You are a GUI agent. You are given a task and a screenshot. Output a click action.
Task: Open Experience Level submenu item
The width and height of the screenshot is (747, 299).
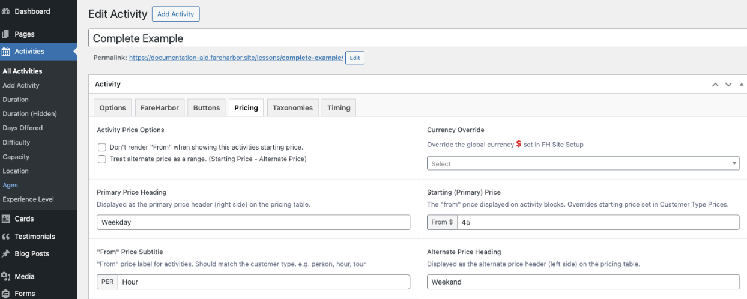pyautogui.click(x=28, y=199)
